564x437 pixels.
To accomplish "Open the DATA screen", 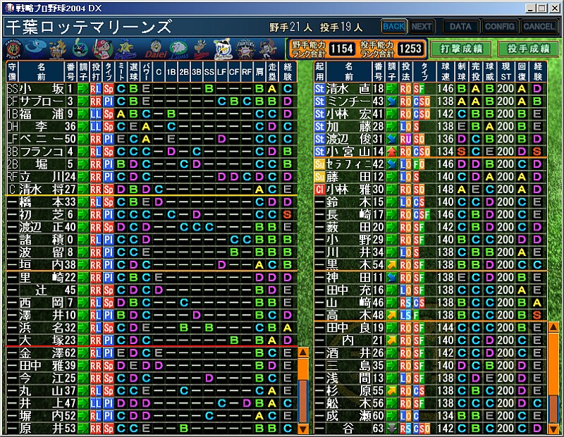I will coord(460,27).
